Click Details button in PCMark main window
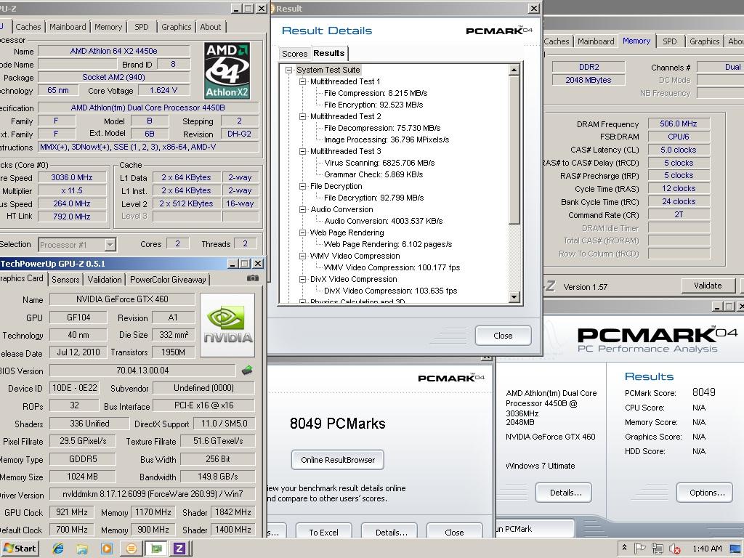The image size is (744, 558). [x=565, y=493]
